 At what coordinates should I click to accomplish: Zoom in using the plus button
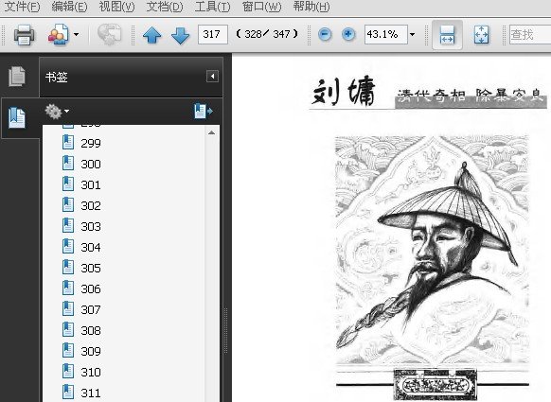[348, 34]
